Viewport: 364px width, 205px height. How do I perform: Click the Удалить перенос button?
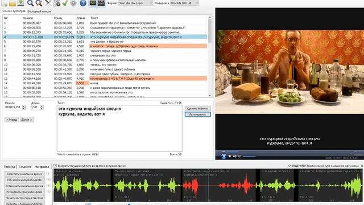197,108
